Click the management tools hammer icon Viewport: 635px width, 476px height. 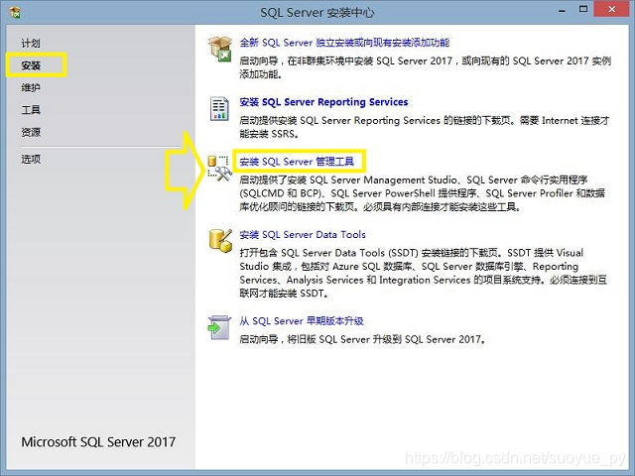click(x=220, y=168)
